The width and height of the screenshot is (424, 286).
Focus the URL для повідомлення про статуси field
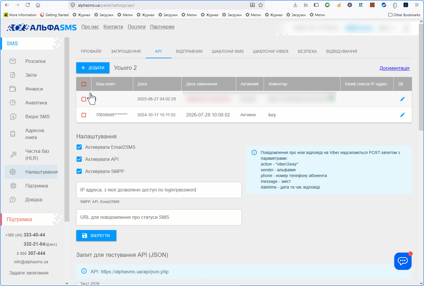pos(159,217)
